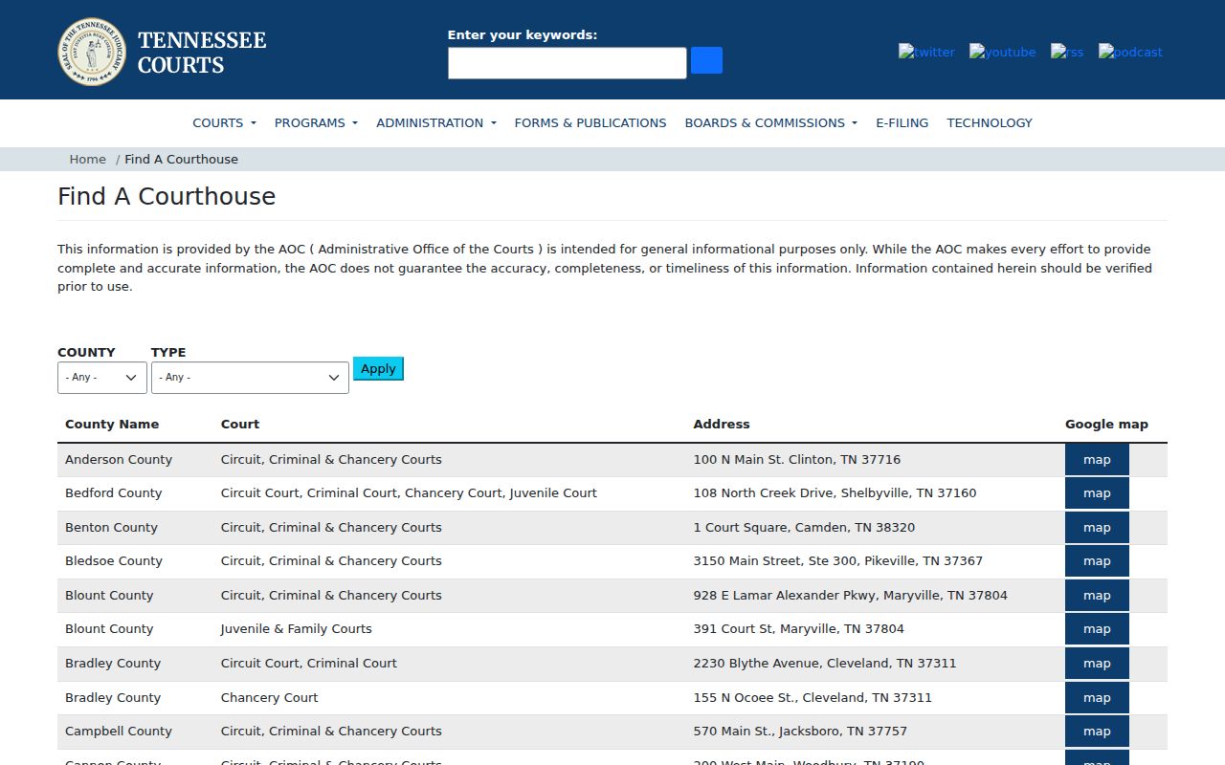The width and height of the screenshot is (1225, 765).
Task: Open Forms & Publications page
Action: click(590, 122)
